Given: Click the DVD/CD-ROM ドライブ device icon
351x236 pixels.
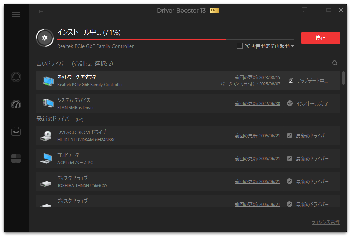Looking at the screenshot, I should coord(47,136).
